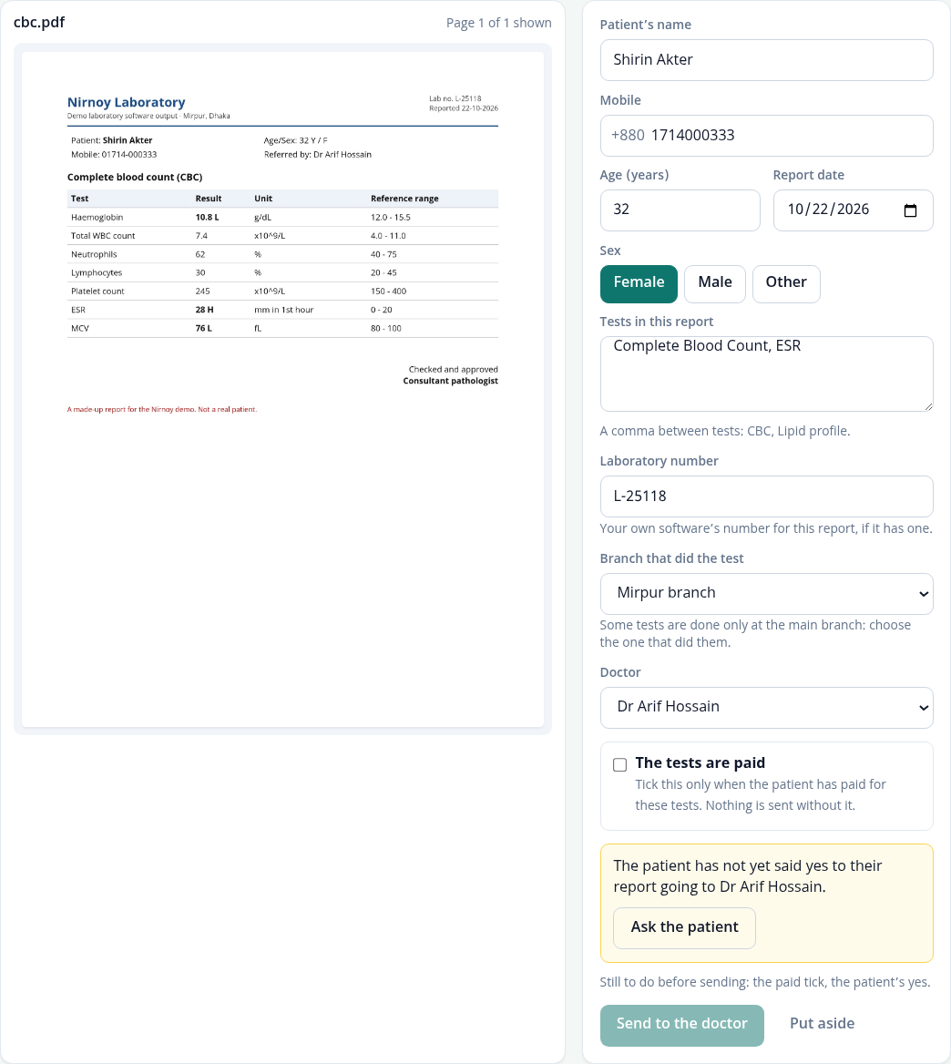The image size is (951, 1064).
Task: Click the red 'A made-up report' disclaimer
Action: [162, 409]
